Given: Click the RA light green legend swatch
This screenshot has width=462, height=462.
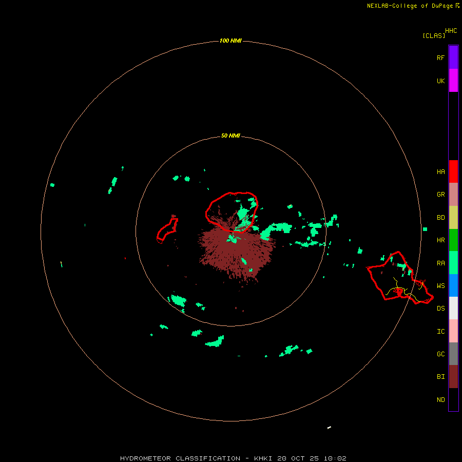Looking at the screenshot, I should point(453,263).
